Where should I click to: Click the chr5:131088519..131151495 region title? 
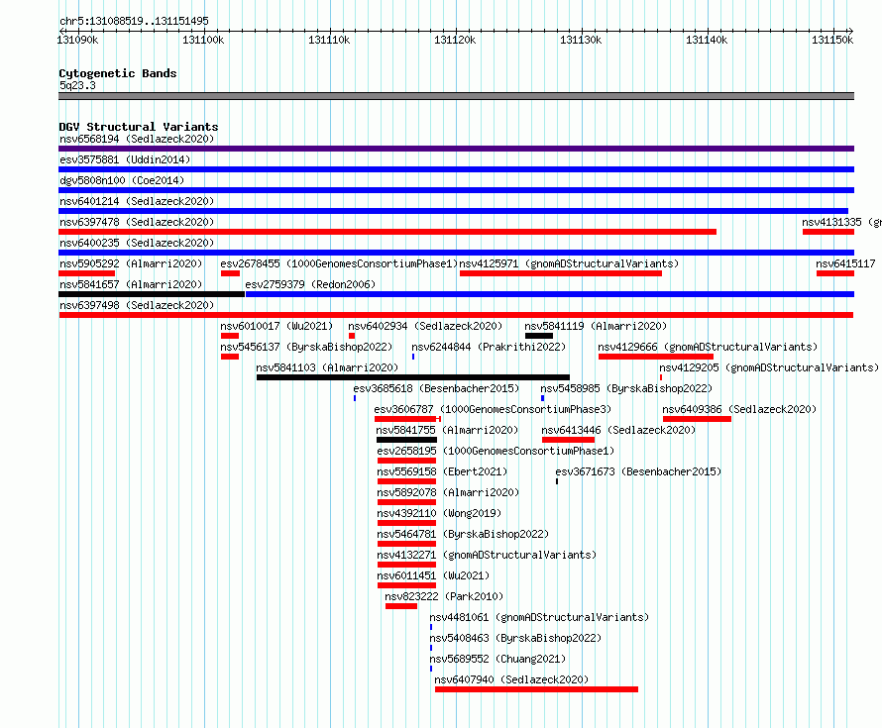tap(134, 21)
